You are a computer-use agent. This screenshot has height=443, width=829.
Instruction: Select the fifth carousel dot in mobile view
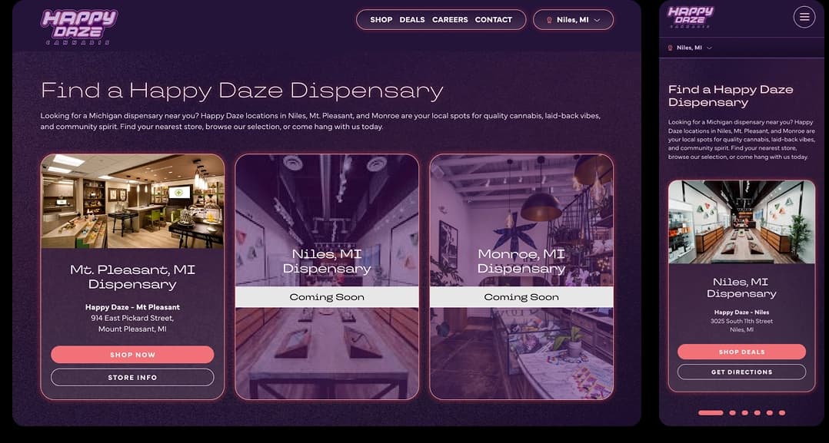point(770,413)
